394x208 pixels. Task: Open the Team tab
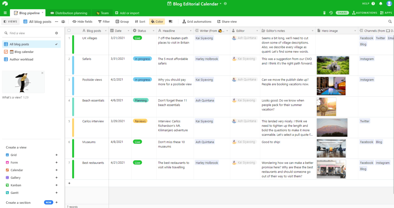(x=102, y=12)
